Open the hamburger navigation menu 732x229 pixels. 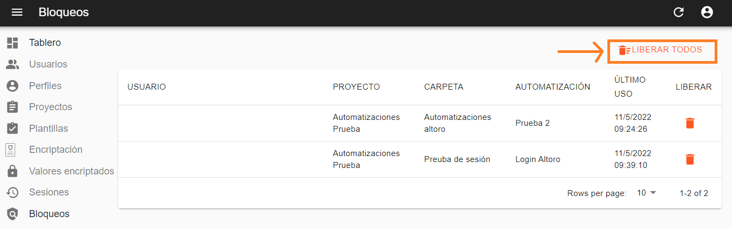[17, 12]
